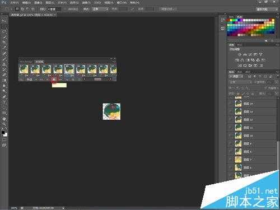Open the 滤镜 (Filter) menu
The width and height of the screenshot is (280, 210).
[x=86, y=3]
